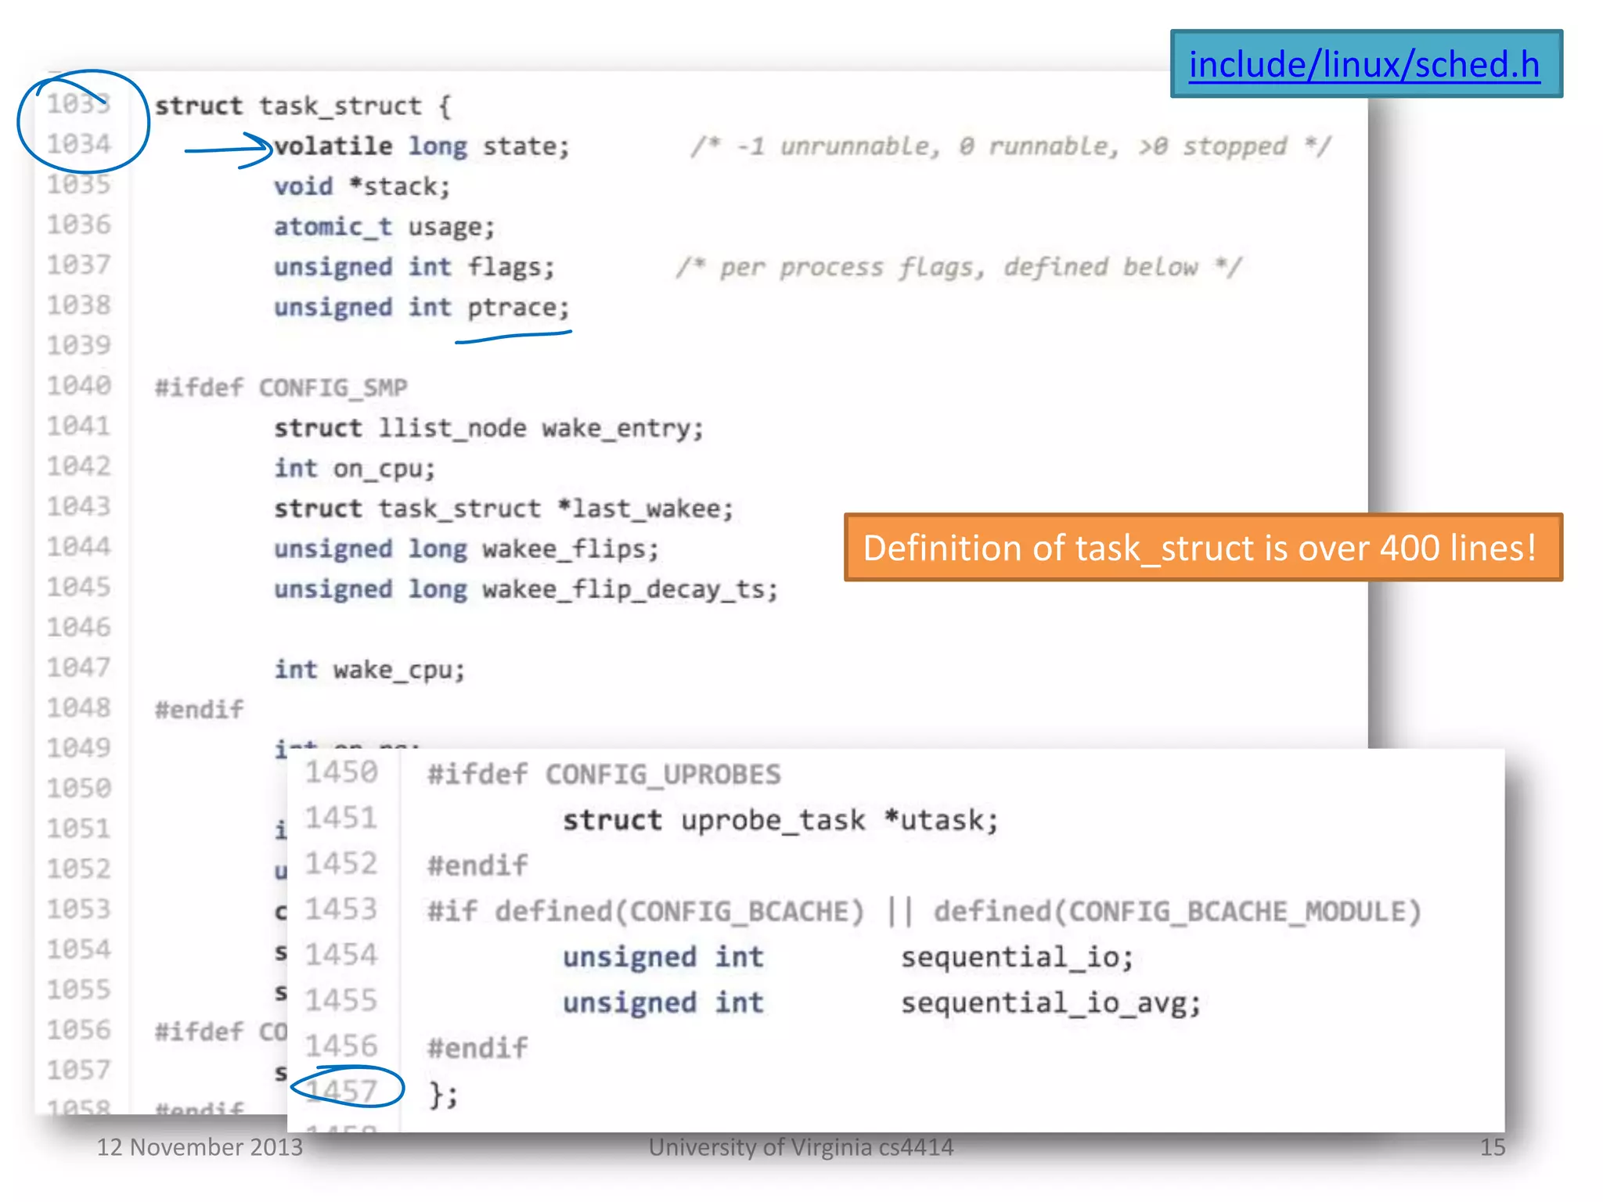Click the '12 November 2013' footer date

[200, 1147]
